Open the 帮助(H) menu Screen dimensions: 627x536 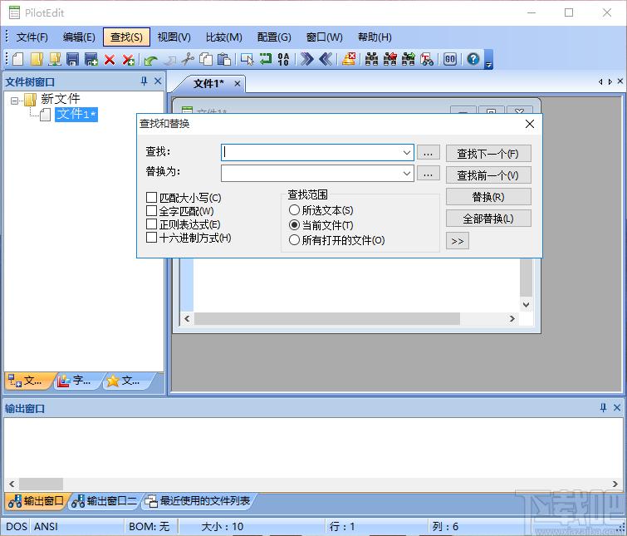[375, 37]
